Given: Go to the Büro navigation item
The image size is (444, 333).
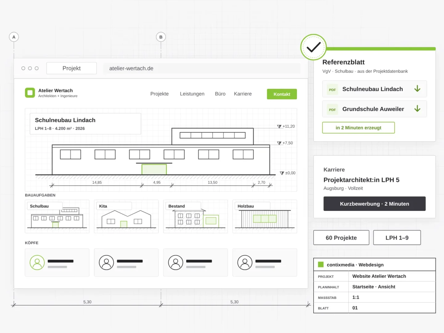Looking at the screenshot, I should (220, 94).
